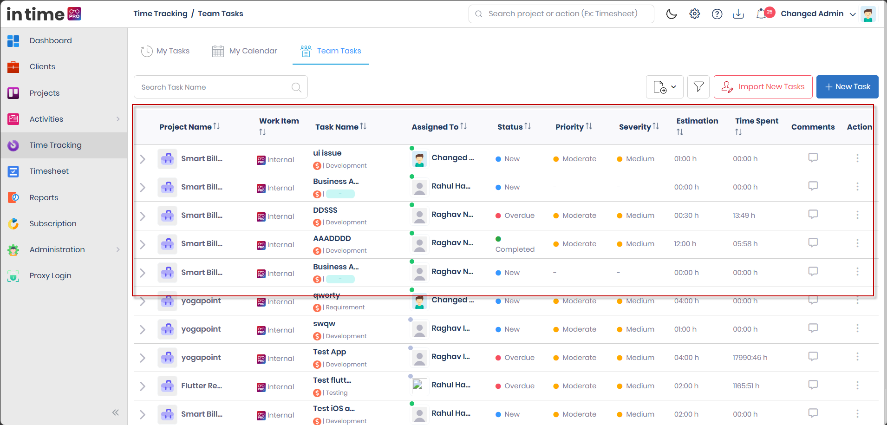Viewport: 887px width, 425px height.
Task: Open the Changed Admin user dropdown
Action: tap(818, 14)
